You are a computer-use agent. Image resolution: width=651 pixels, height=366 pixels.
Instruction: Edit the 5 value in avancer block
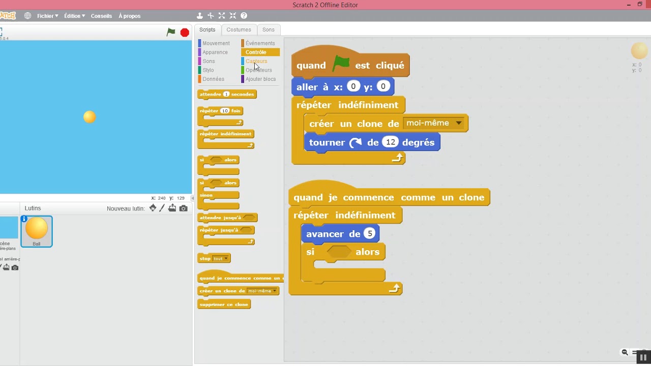coord(369,234)
